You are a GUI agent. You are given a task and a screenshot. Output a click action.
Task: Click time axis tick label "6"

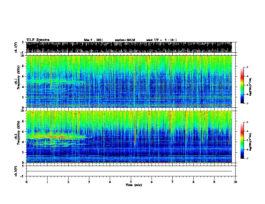tap(152, 182)
